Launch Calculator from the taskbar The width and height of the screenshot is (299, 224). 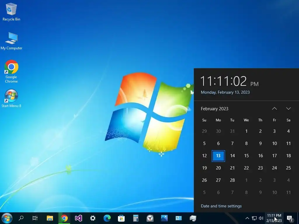point(135,218)
